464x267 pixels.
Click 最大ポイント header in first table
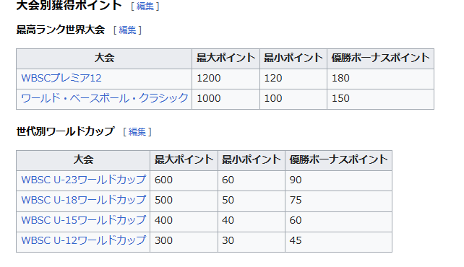(x=225, y=58)
